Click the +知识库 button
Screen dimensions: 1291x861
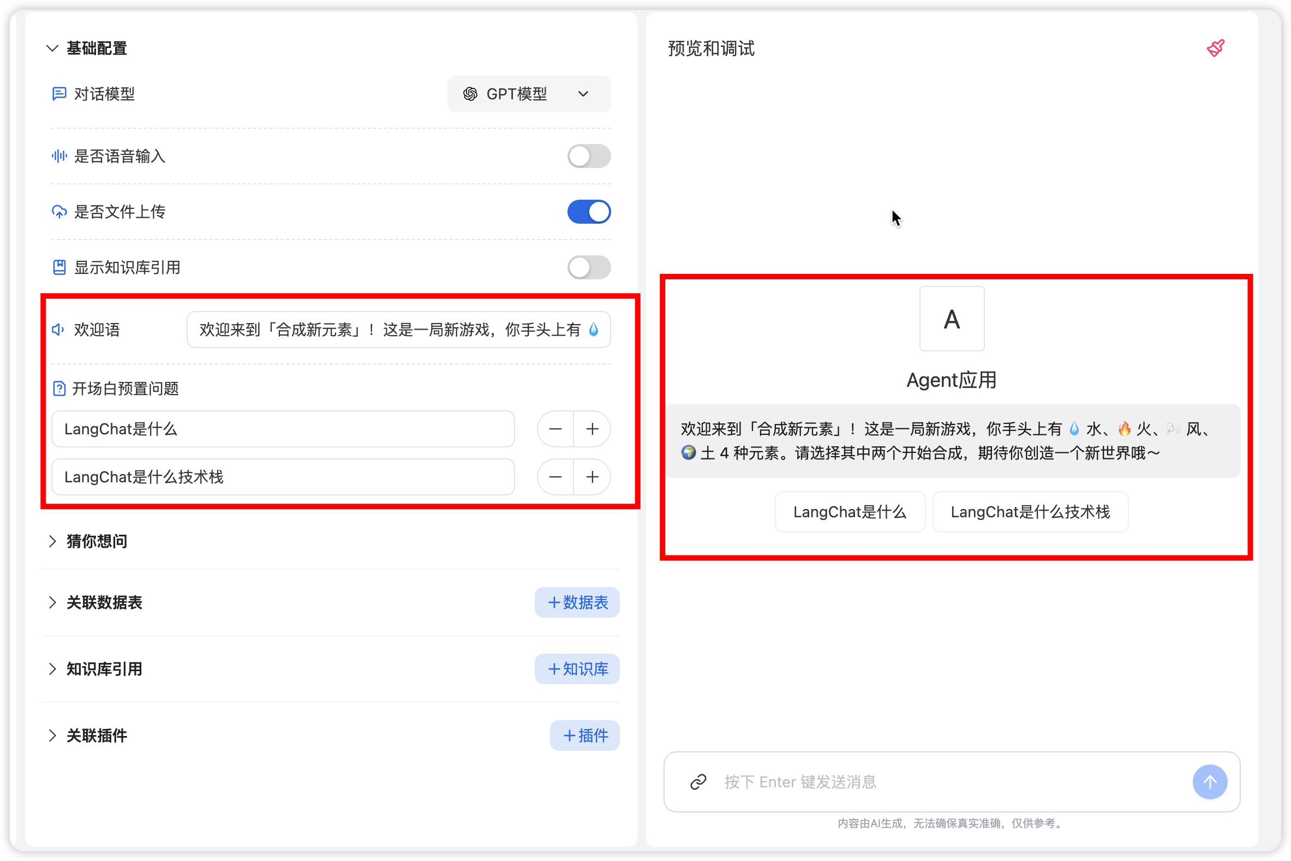(x=577, y=669)
